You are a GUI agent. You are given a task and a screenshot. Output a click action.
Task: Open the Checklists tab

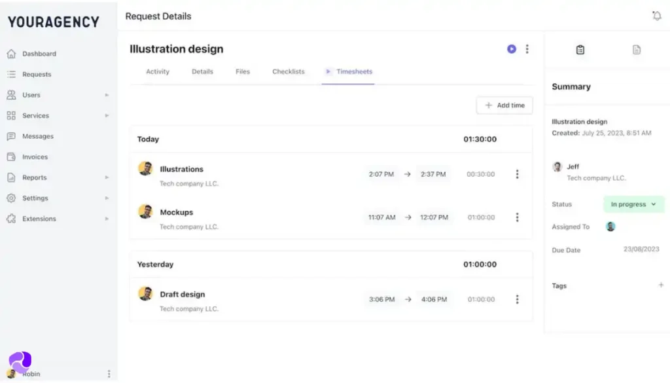click(x=288, y=71)
